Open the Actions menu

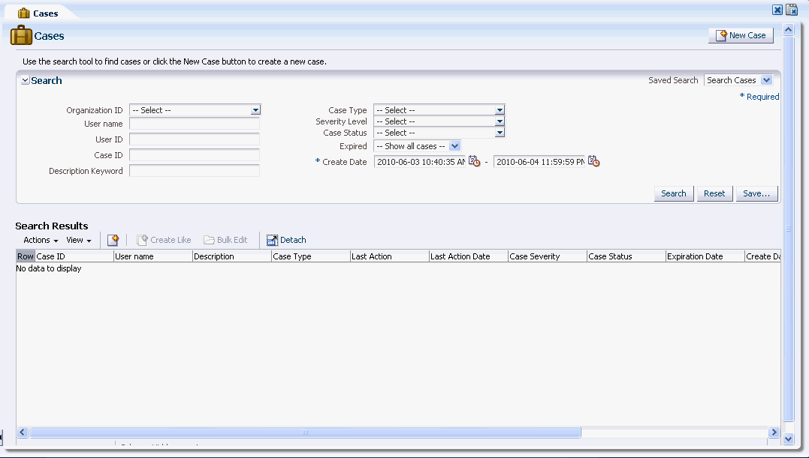(x=38, y=240)
